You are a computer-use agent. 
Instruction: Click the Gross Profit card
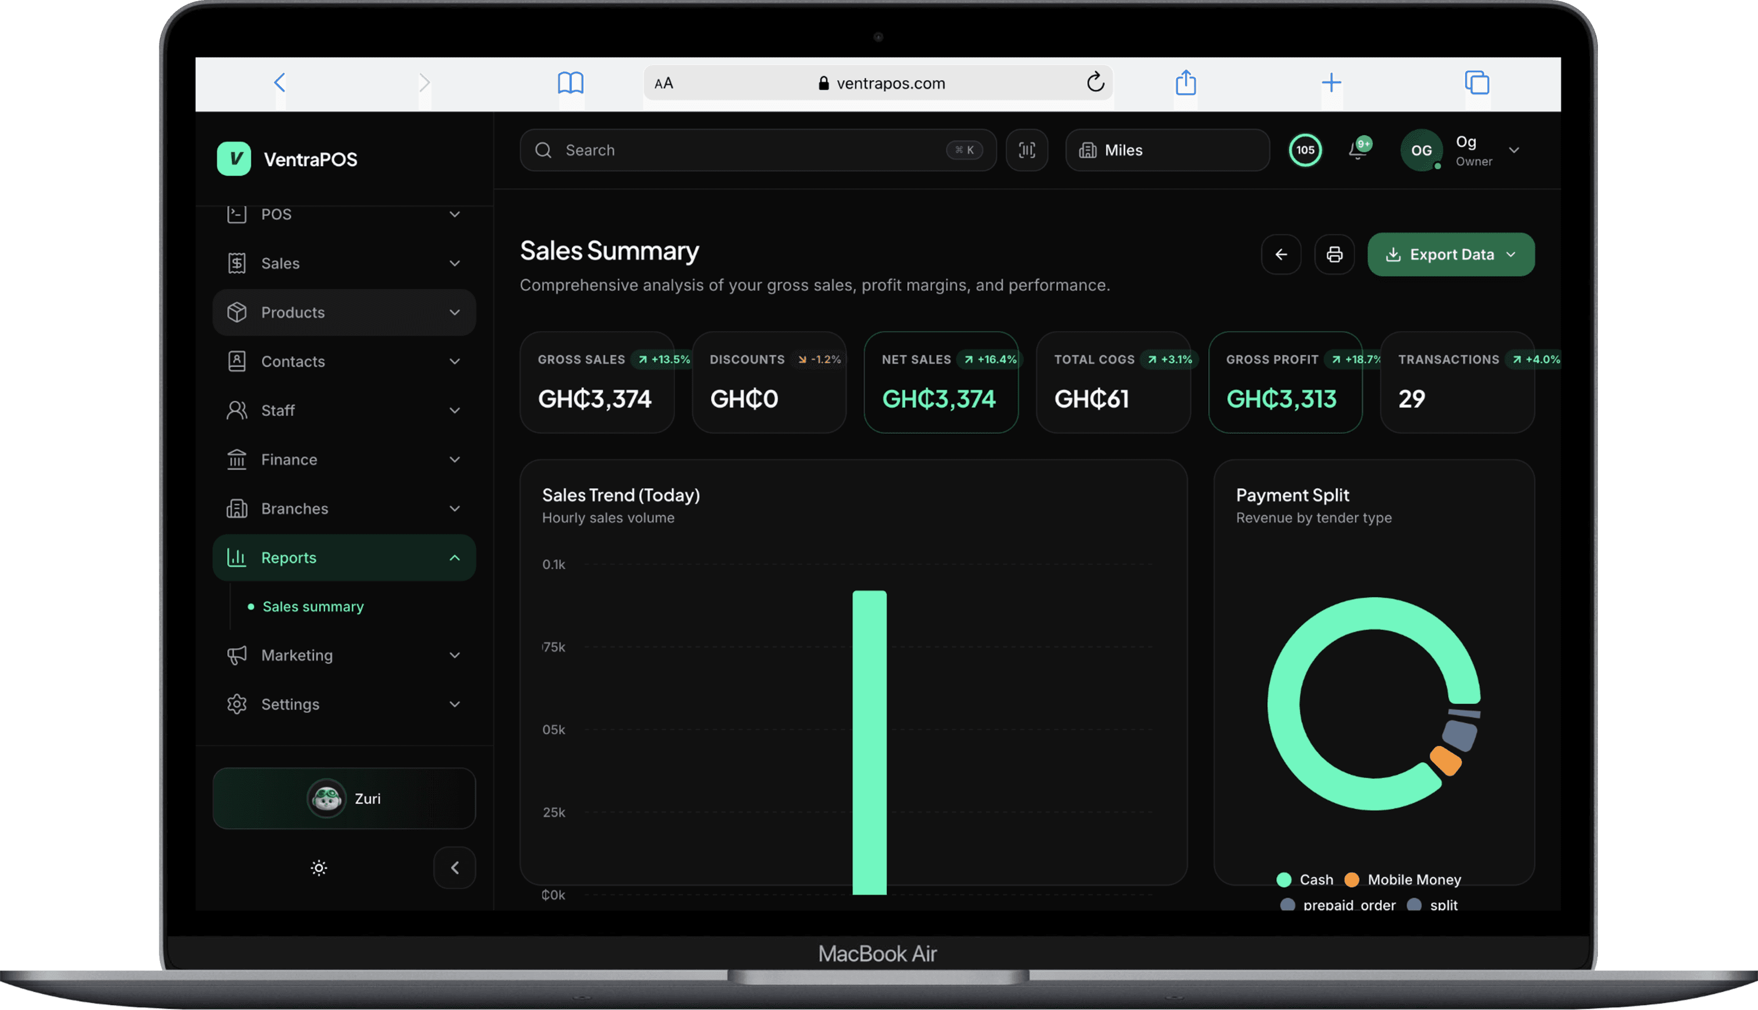click(1285, 382)
